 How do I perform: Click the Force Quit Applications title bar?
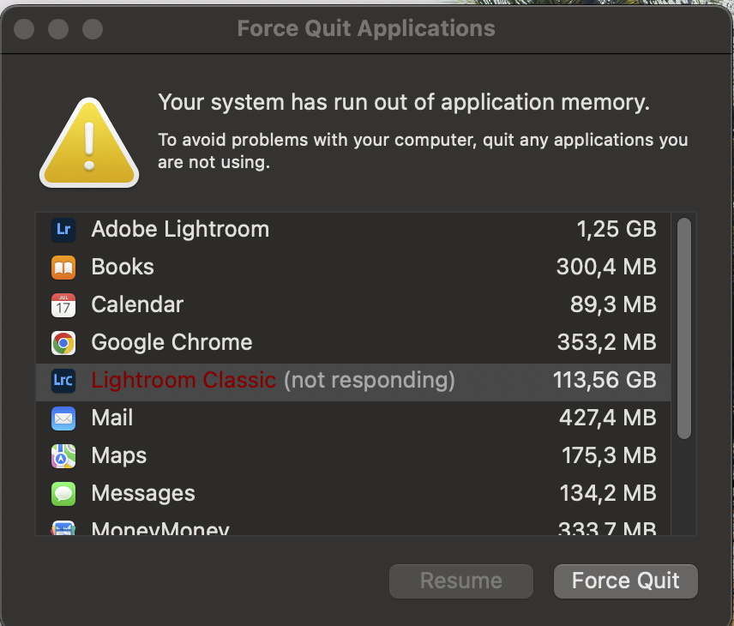pos(366,28)
